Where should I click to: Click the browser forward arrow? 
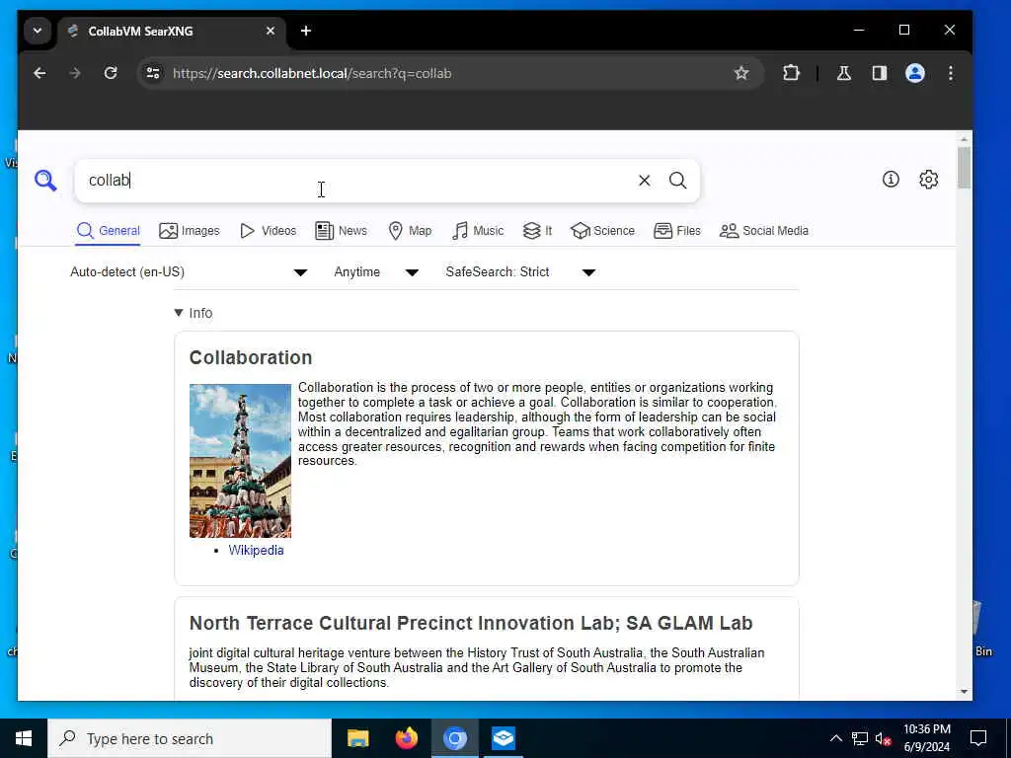click(x=75, y=73)
